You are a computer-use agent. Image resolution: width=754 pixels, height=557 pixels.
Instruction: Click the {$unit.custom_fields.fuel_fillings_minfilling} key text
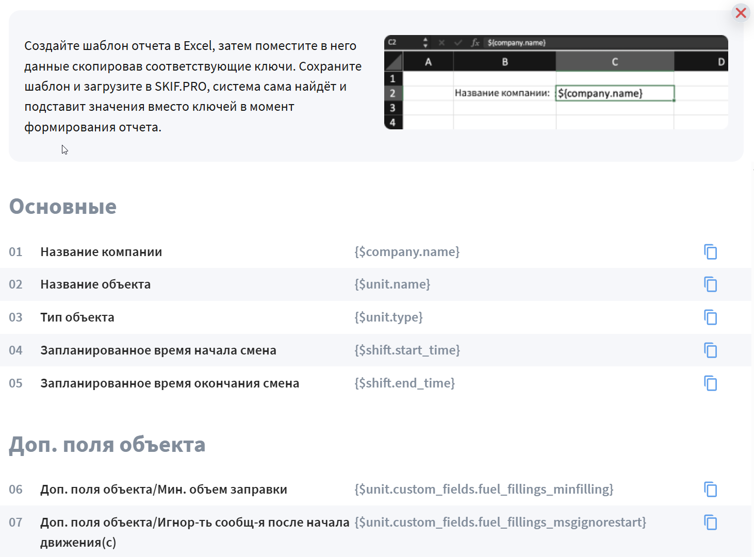pos(484,490)
